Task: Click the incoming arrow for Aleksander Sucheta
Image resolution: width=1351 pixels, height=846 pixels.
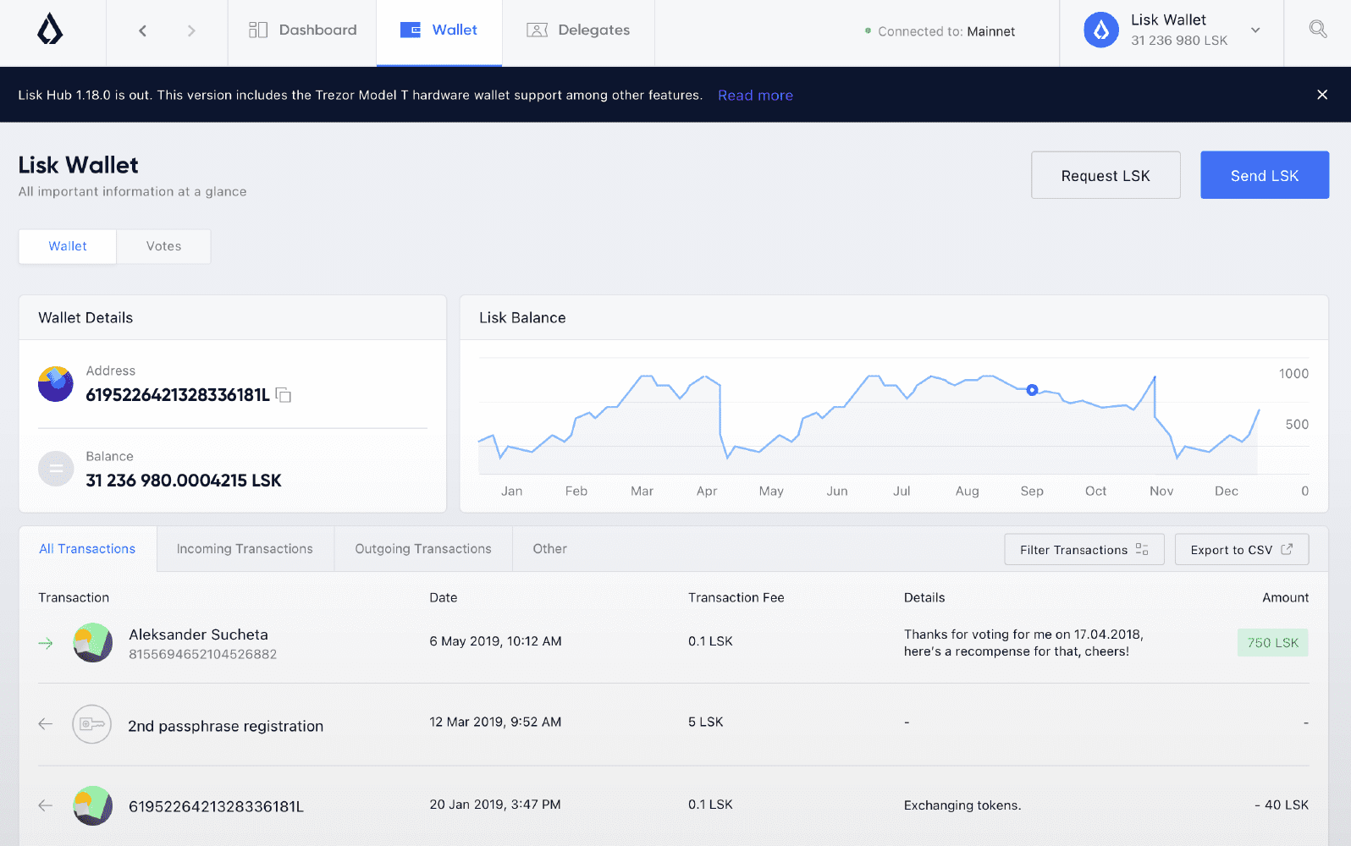Action: pos(46,643)
